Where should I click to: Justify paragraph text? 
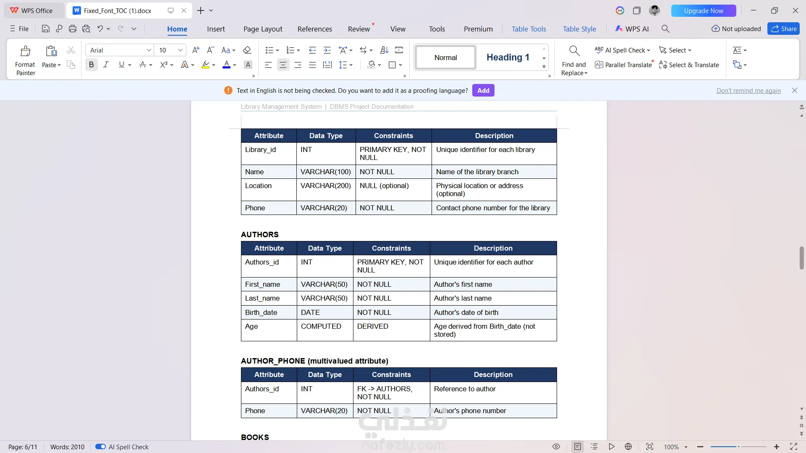point(312,65)
